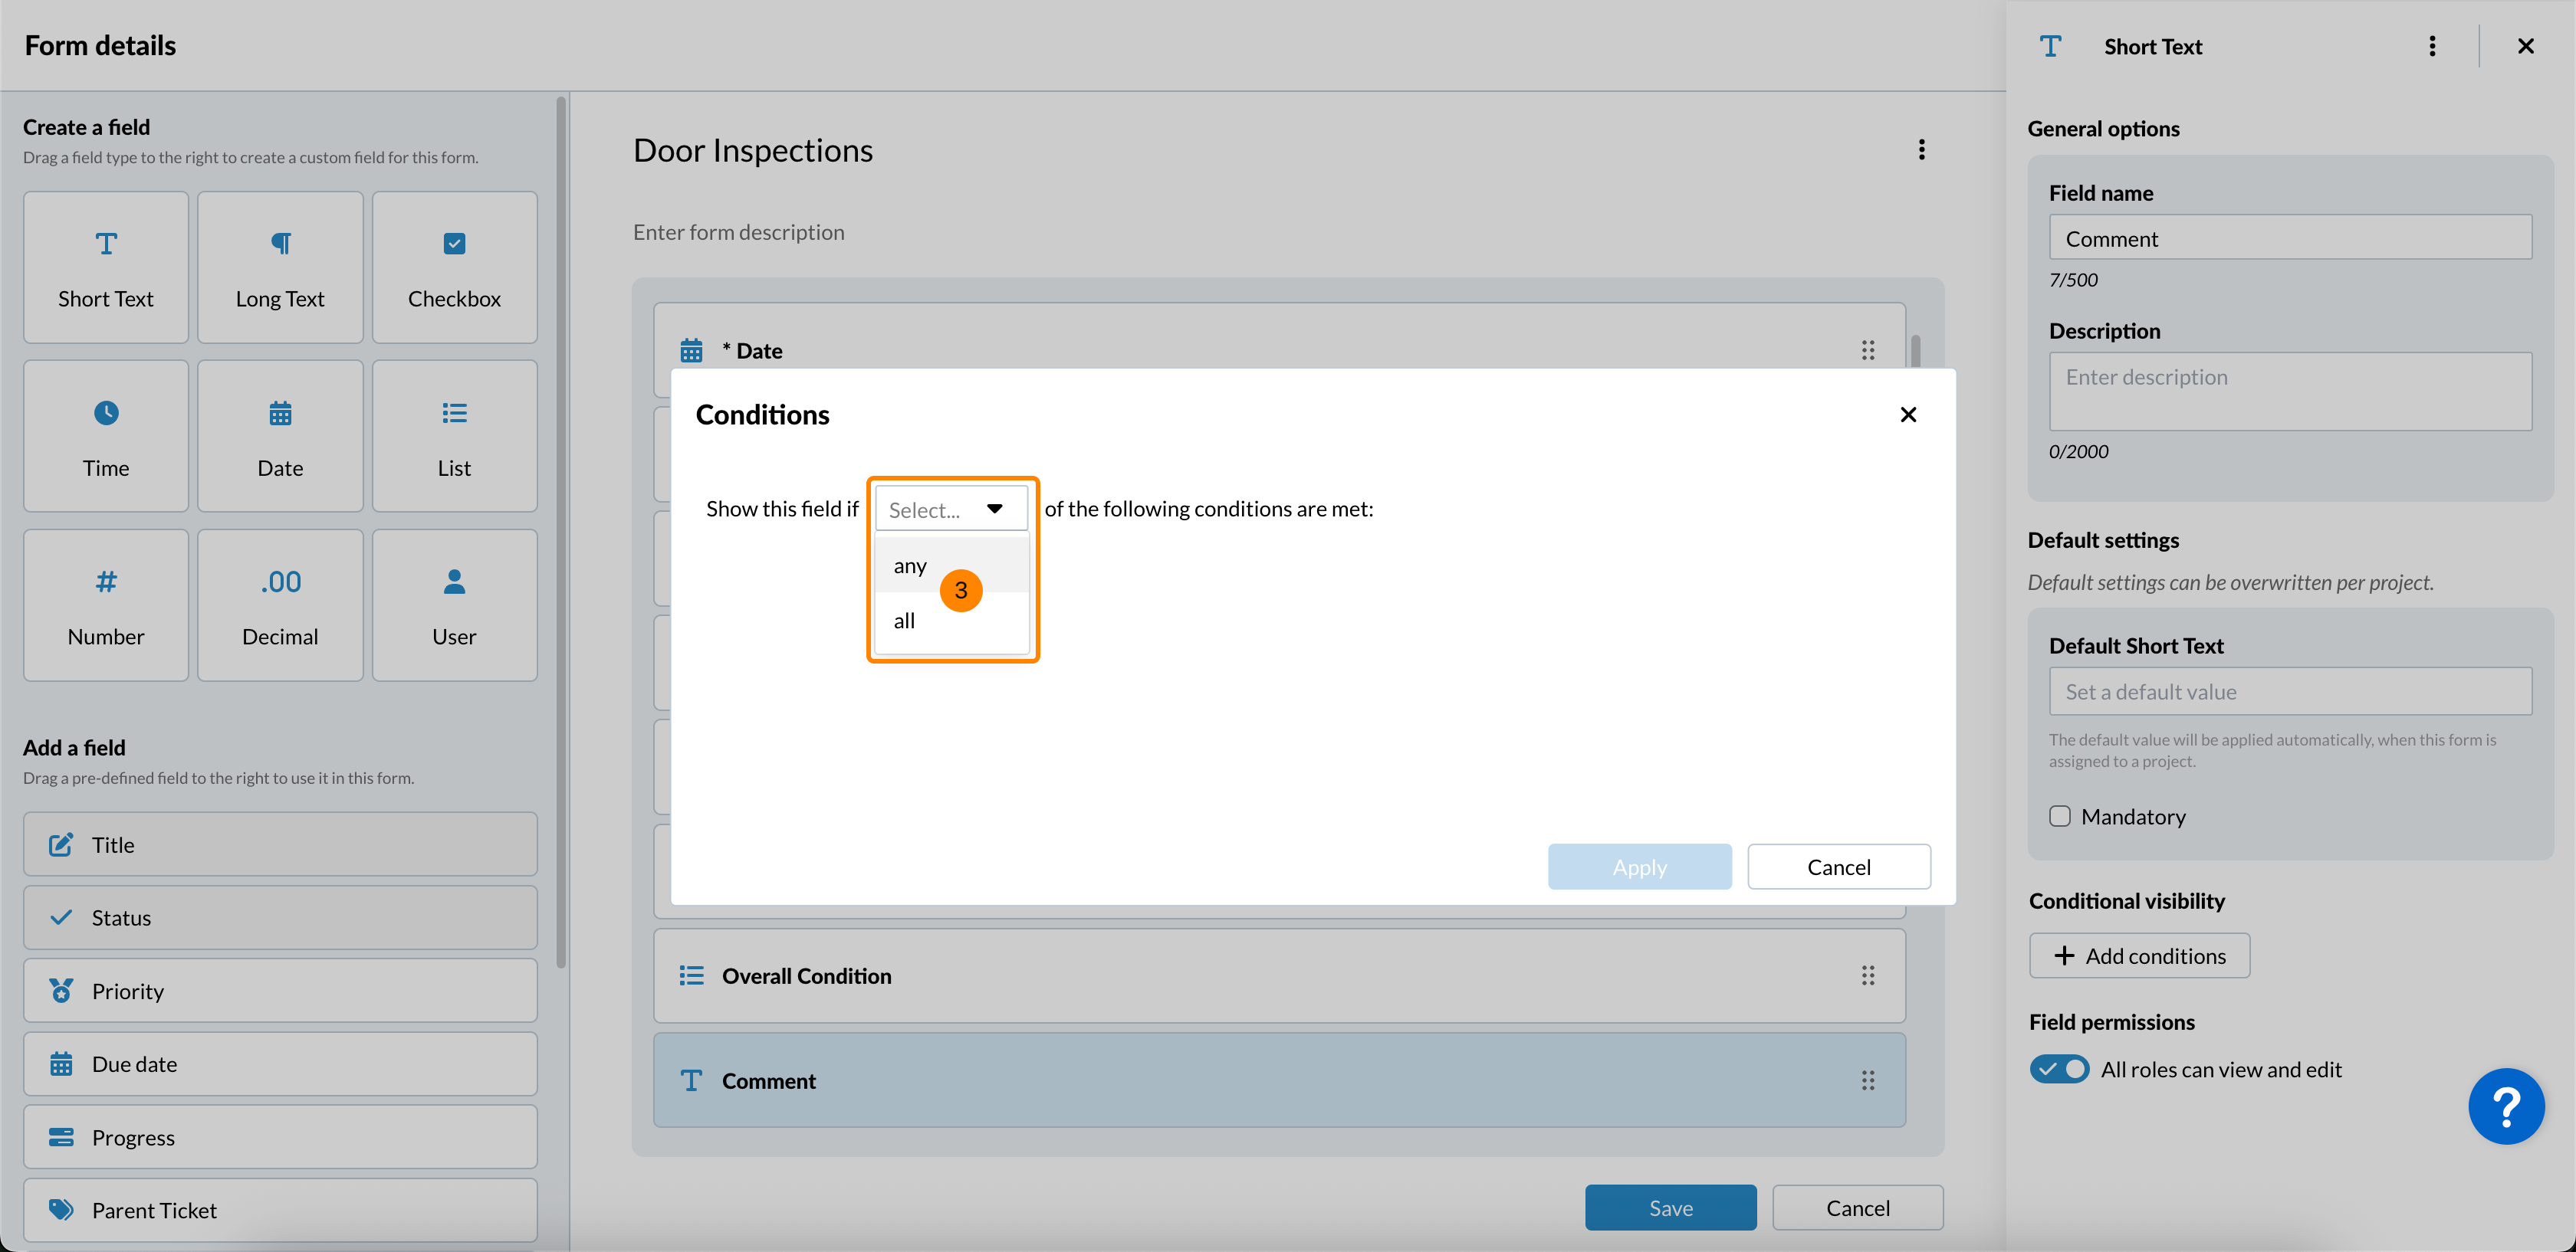
Task: Select the Checkbox field type tile
Action: point(454,267)
